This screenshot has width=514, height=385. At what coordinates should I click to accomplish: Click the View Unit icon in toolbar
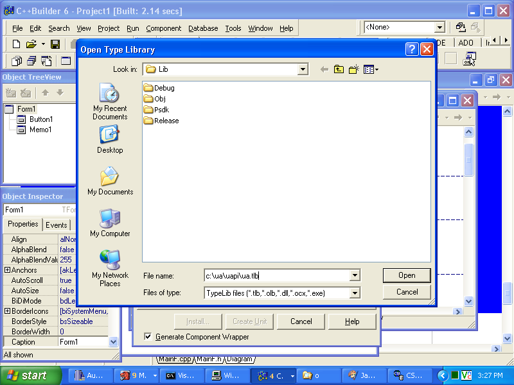pos(17,61)
